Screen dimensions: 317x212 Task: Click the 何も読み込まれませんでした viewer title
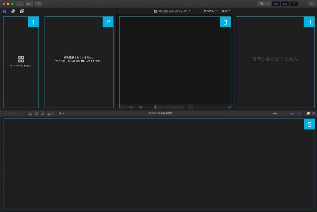tap(175, 11)
